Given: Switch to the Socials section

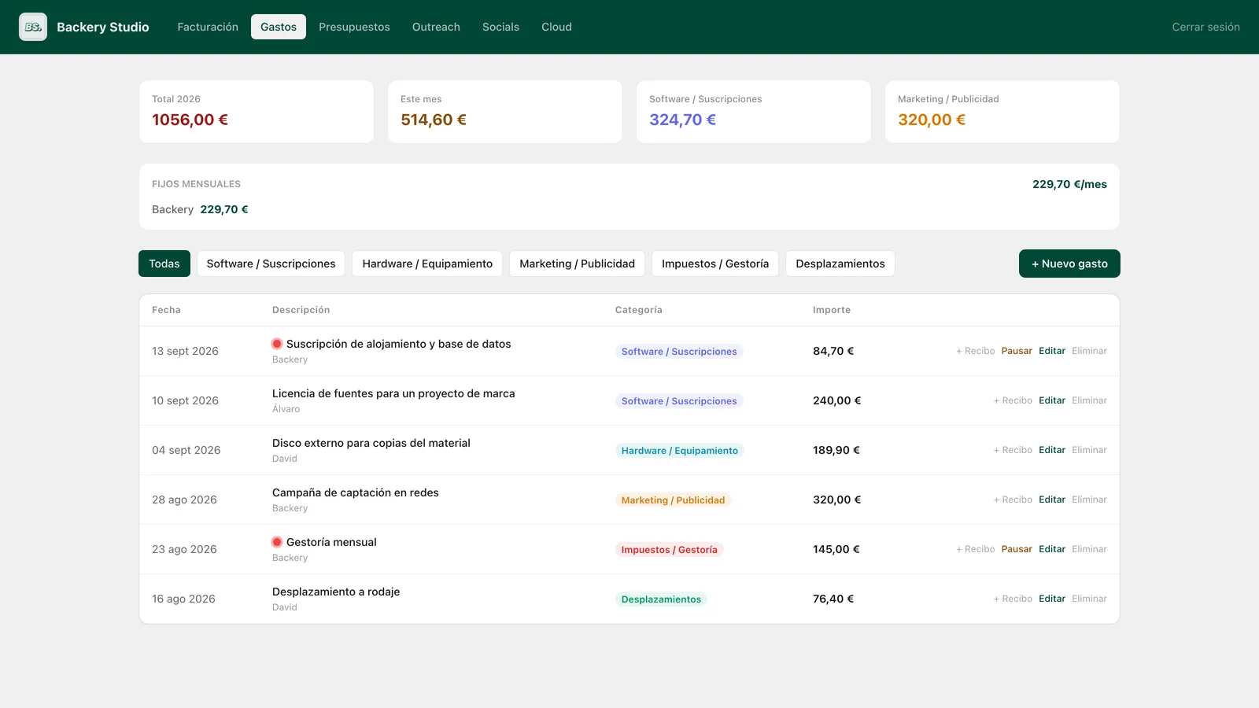Looking at the screenshot, I should [x=500, y=27].
